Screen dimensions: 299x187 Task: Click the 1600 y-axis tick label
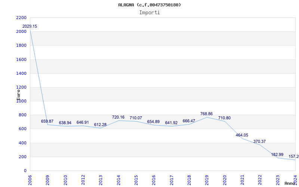(x=21, y=59)
